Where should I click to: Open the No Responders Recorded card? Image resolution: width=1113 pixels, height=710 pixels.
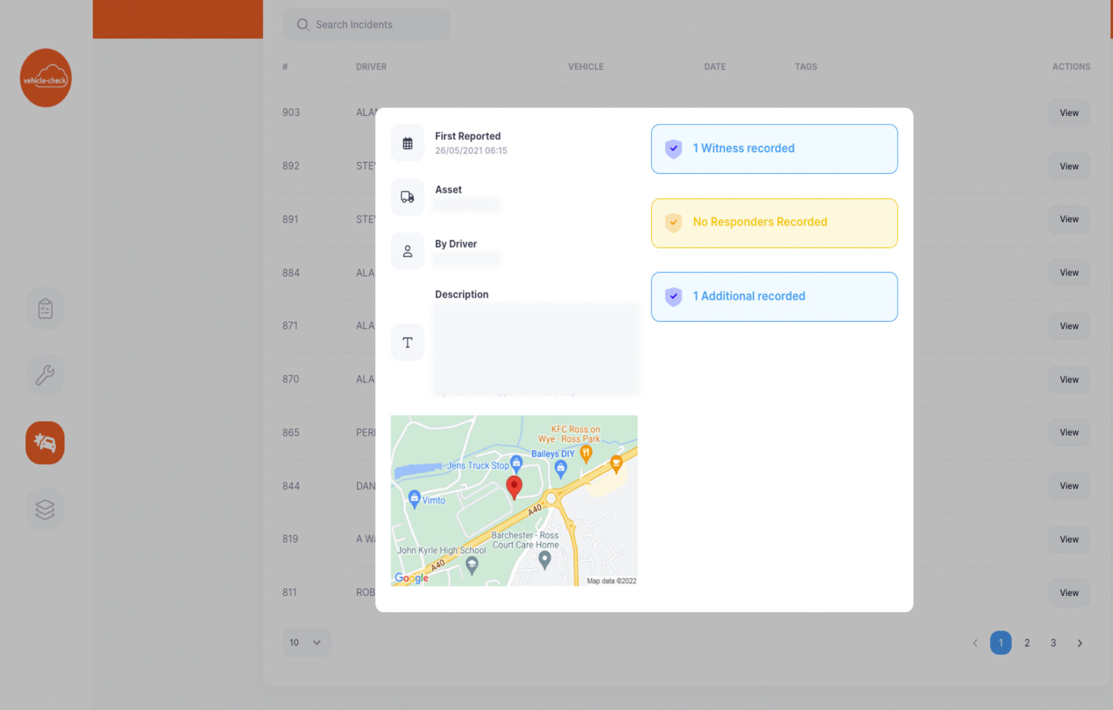774,223
